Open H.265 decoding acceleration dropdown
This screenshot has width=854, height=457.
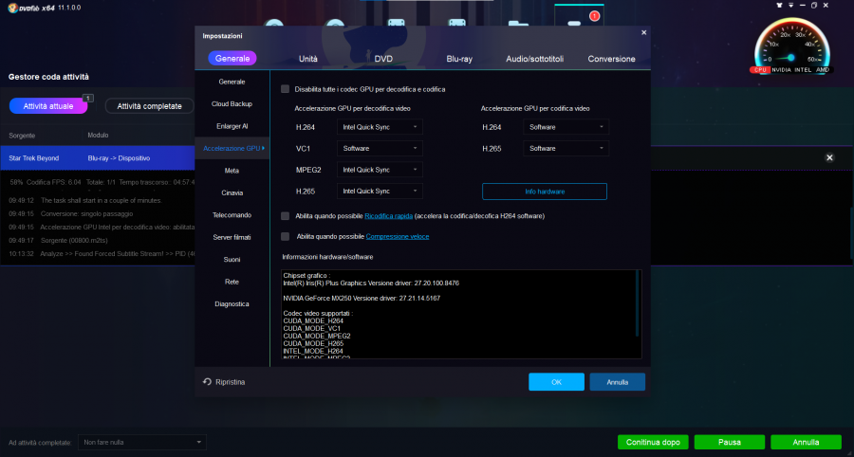[x=380, y=191]
